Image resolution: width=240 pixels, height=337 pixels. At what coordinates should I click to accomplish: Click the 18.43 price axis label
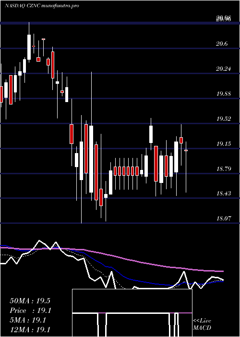[224, 194]
